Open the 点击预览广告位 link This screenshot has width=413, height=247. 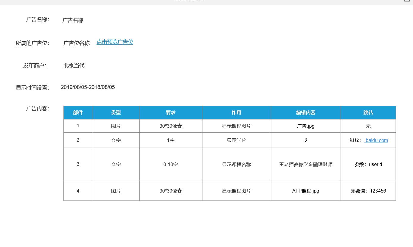115,42
